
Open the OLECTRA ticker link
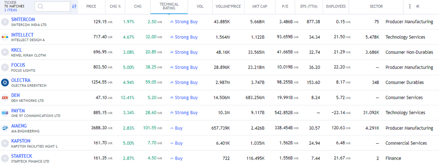pos(21,80)
